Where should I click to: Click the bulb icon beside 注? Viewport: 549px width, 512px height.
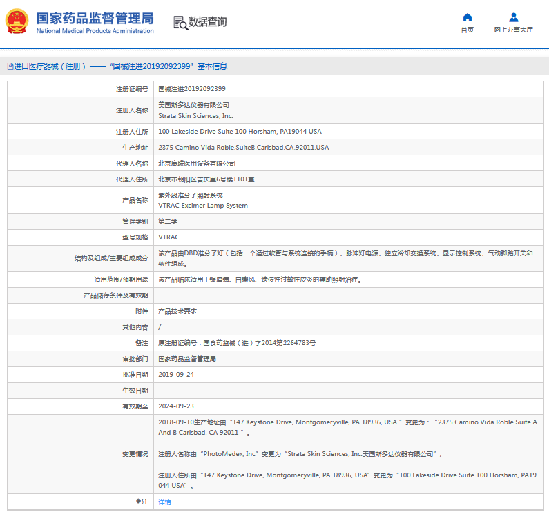pos(138,502)
